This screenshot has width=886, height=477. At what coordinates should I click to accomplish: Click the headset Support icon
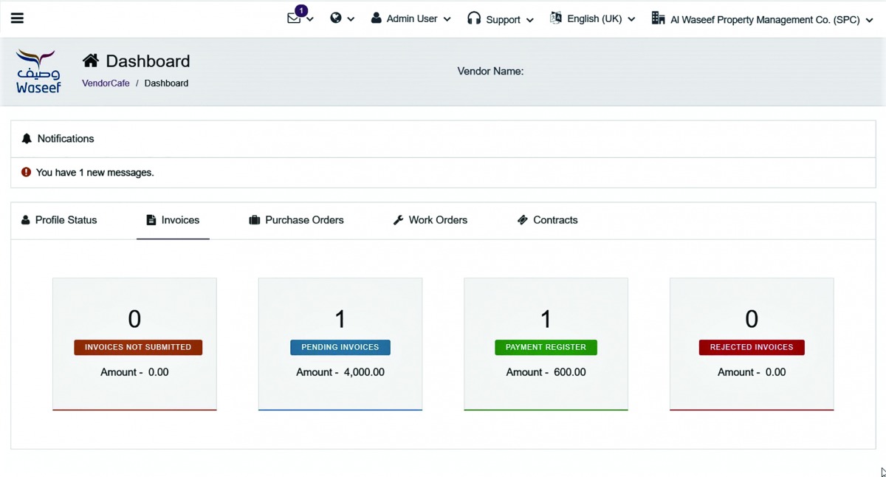[x=474, y=18]
